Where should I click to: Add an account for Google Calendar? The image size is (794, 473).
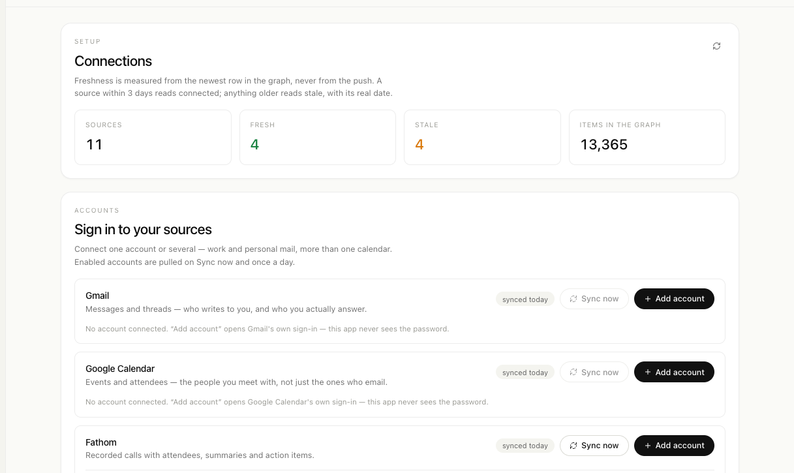[674, 372]
